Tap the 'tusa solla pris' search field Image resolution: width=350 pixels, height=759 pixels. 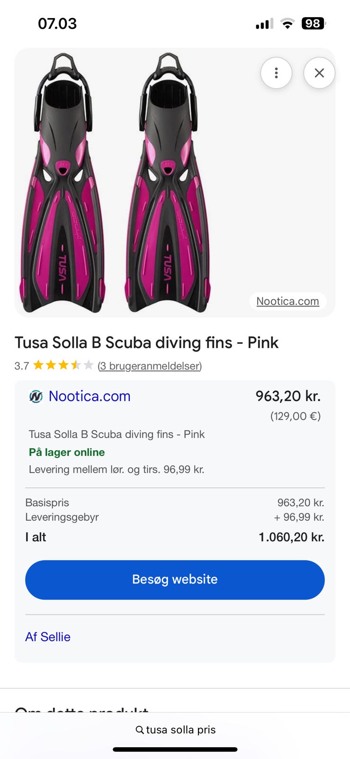(180, 730)
